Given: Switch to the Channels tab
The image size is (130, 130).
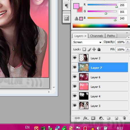Looking at the screenshot, I should (x=96, y=36).
